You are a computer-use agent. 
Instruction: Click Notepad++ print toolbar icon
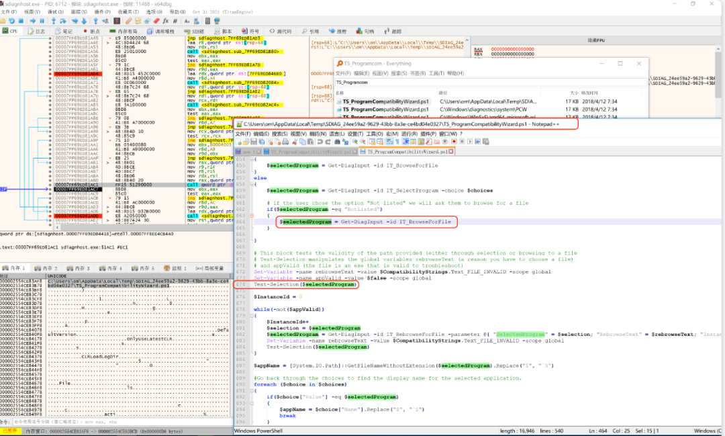coord(285,142)
